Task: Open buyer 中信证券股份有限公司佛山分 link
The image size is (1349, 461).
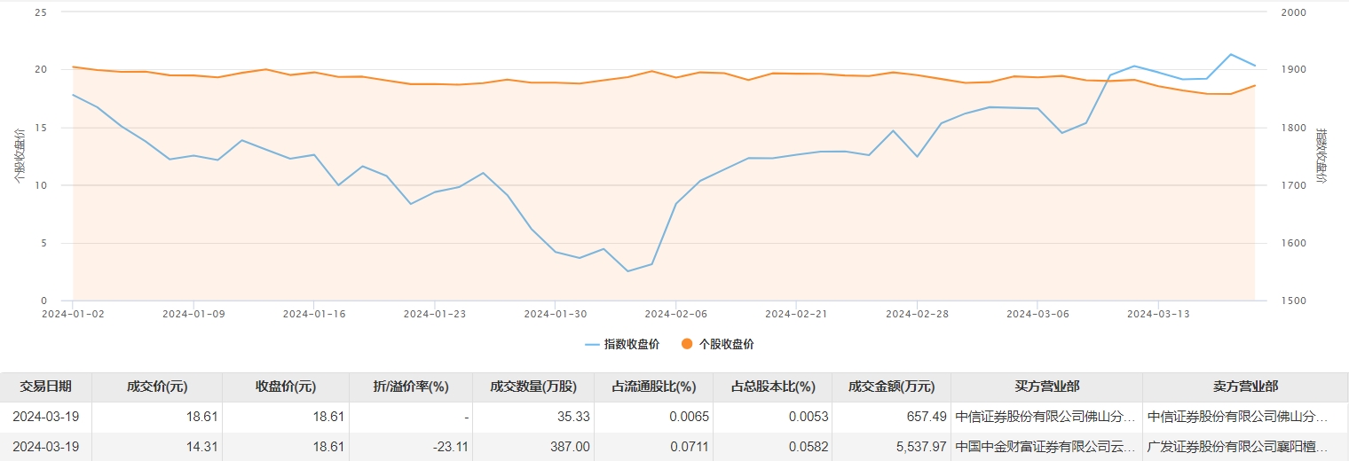Action: [x=1045, y=416]
